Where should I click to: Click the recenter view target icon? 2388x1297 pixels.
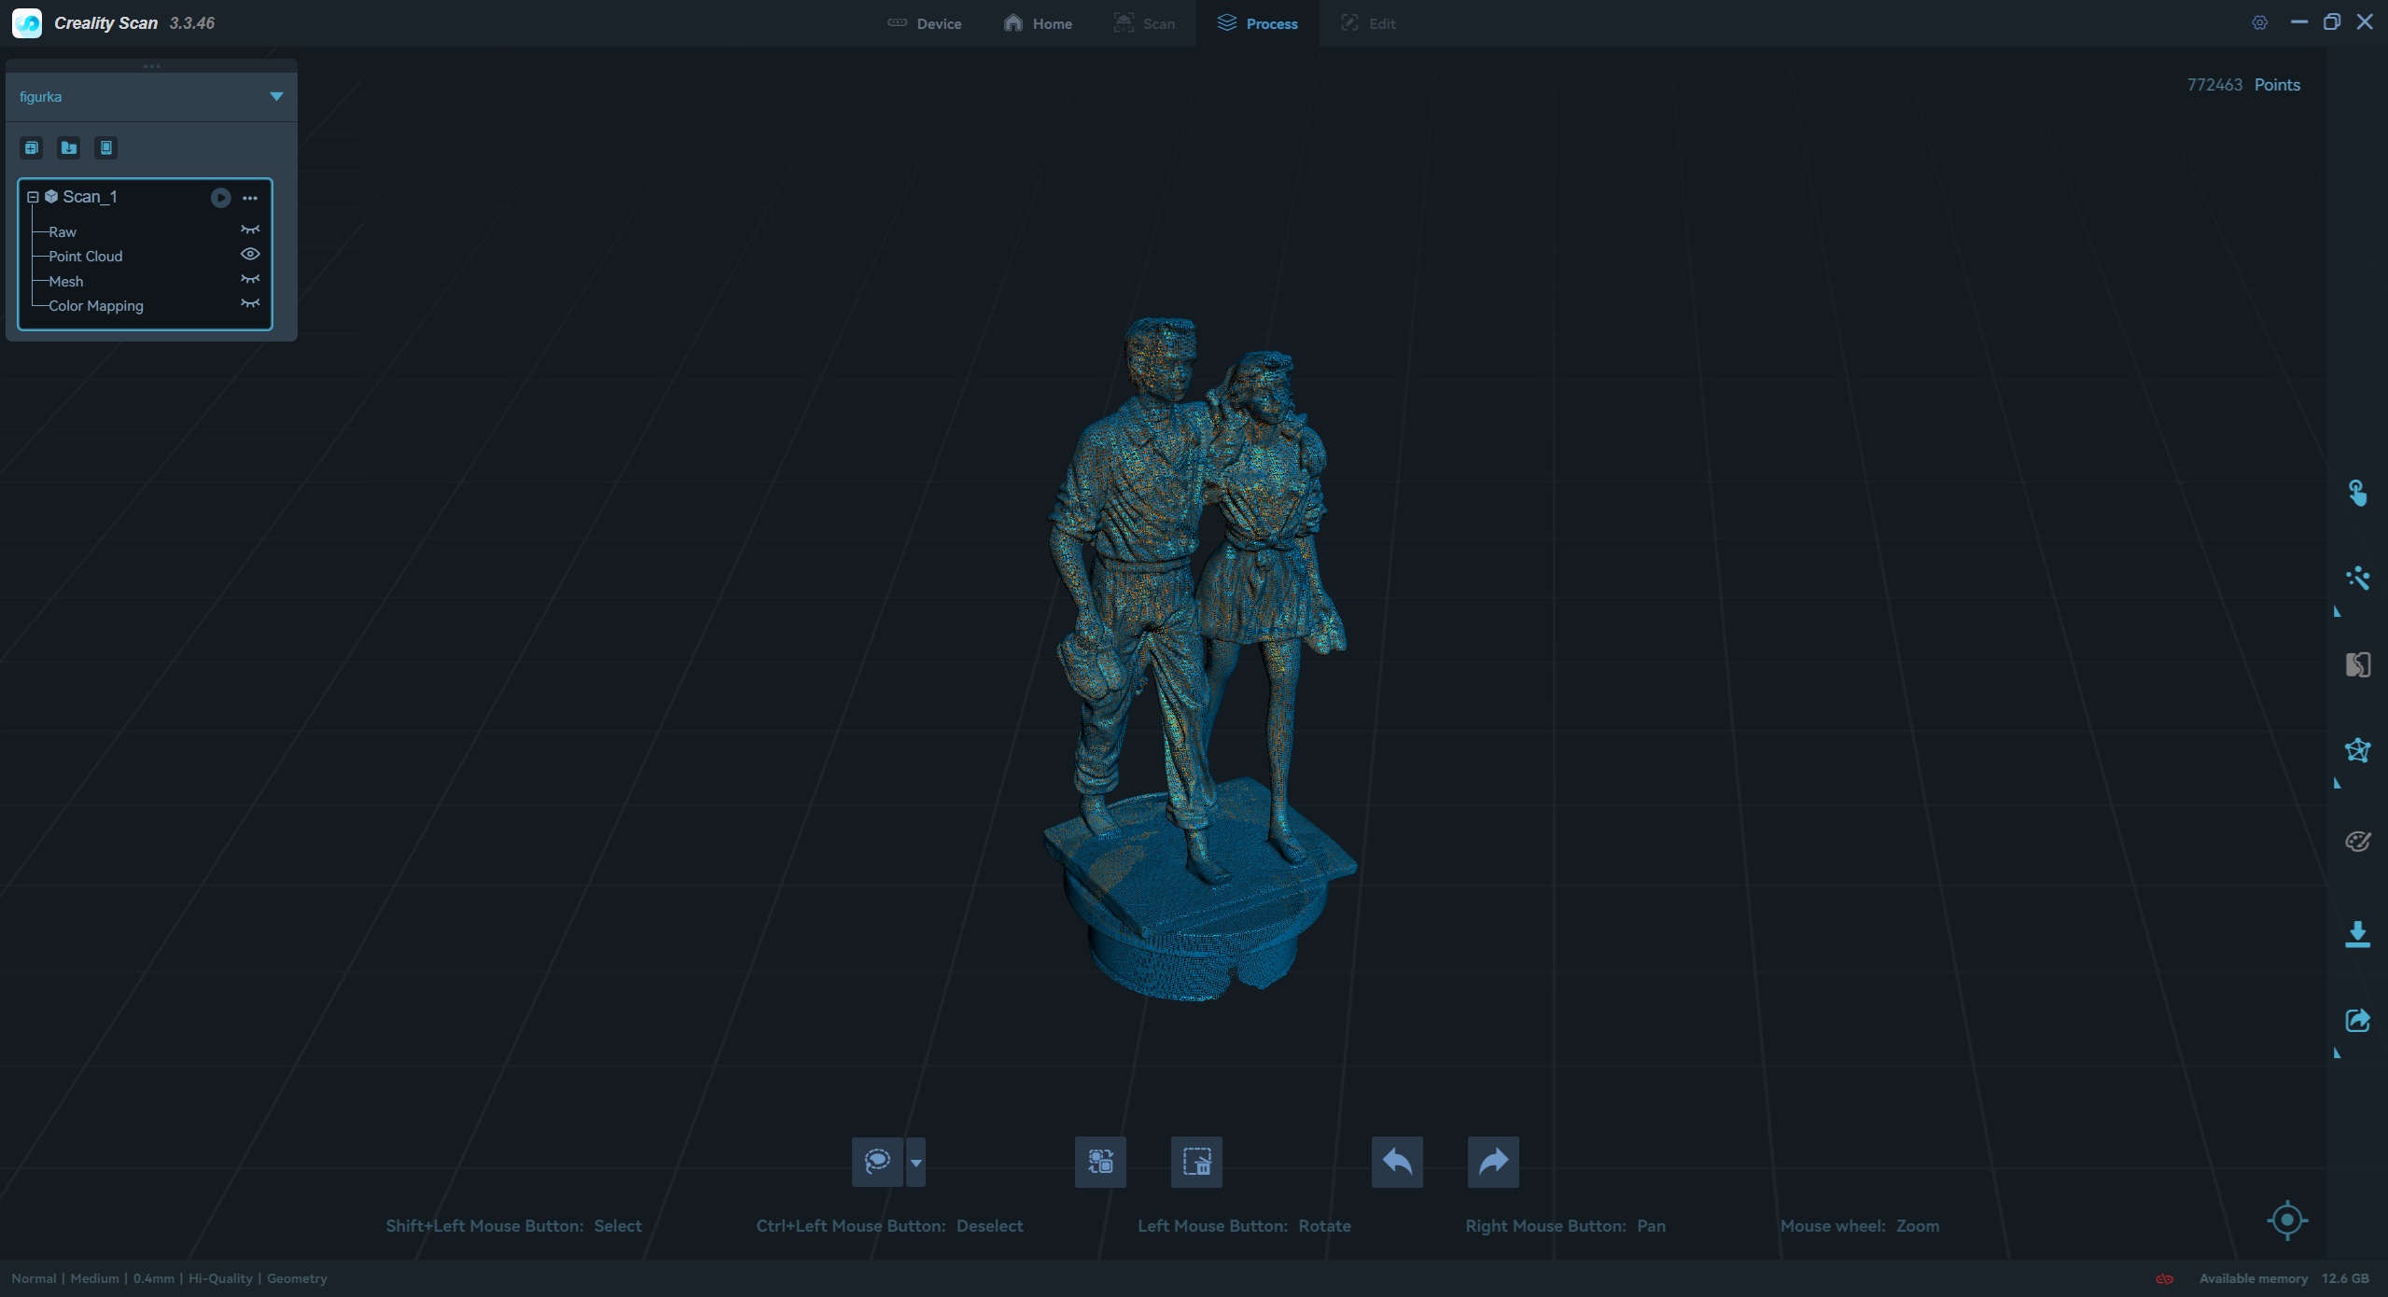[x=2286, y=1220]
